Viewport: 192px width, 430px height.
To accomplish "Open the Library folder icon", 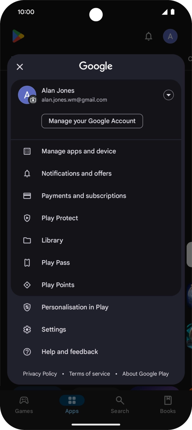I will 27,240.
